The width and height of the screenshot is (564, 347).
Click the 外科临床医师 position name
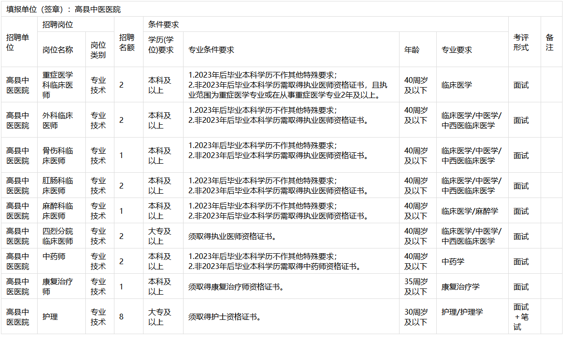[58, 120]
